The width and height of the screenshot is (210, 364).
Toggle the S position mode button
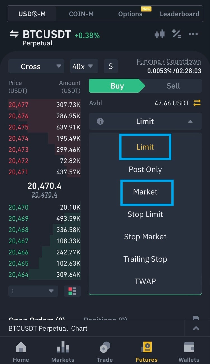(111, 66)
